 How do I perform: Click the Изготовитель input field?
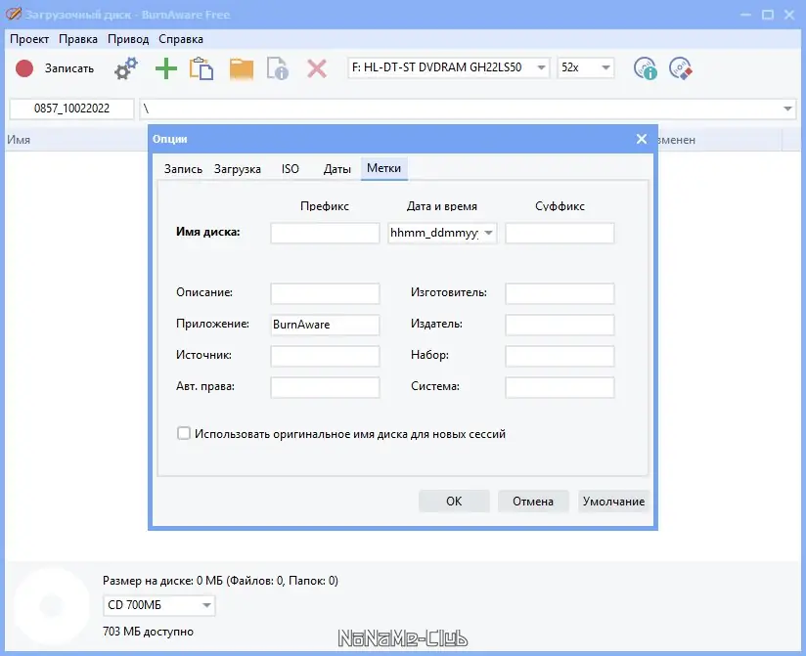coord(560,293)
